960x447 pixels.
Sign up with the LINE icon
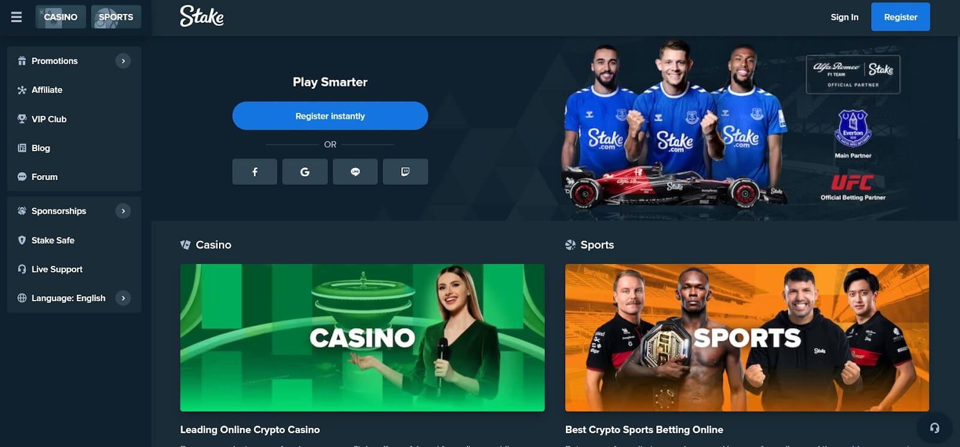(x=355, y=172)
